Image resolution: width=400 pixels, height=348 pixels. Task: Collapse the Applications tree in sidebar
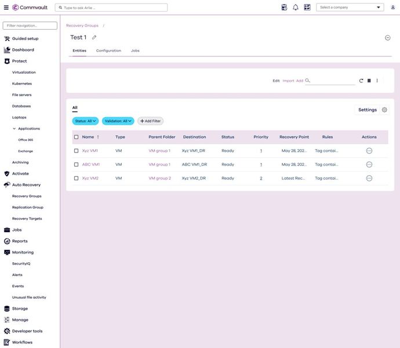(14, 129)
